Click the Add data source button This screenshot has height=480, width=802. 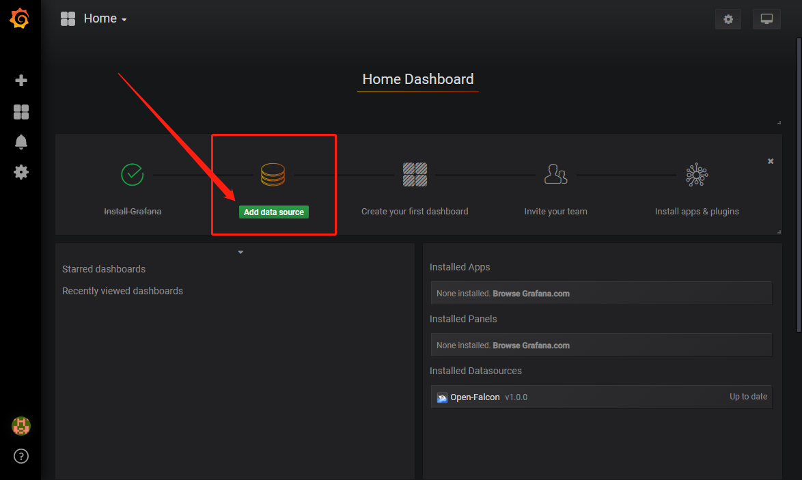pos(273,212)
